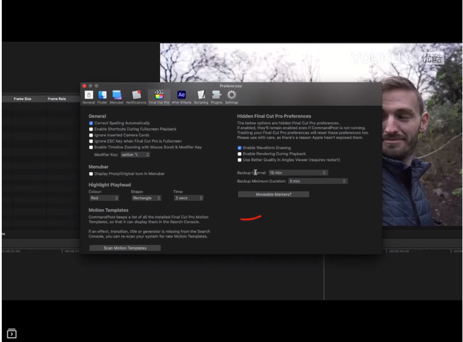Click the panel icon in bottom-left corner
This screenshot has height=342, width=463.
12,333
